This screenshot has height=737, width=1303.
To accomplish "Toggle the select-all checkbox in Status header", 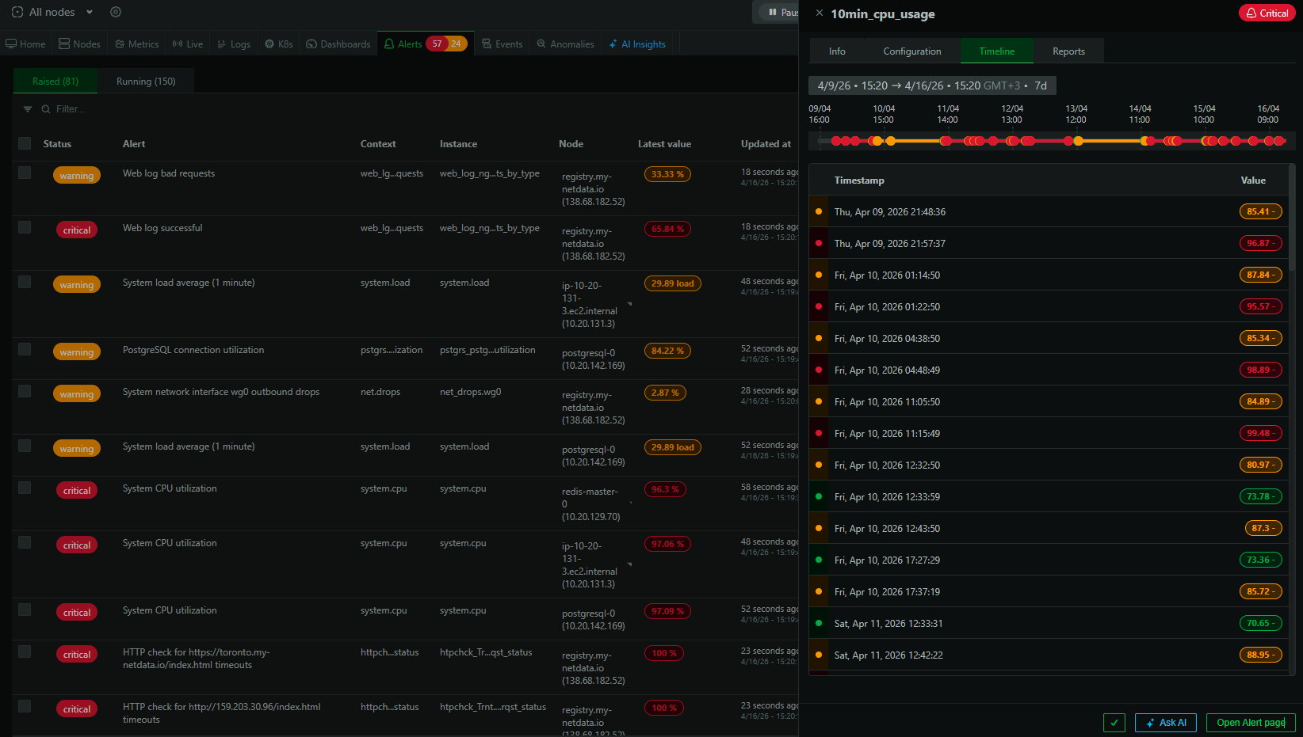I will coord(25,143).
